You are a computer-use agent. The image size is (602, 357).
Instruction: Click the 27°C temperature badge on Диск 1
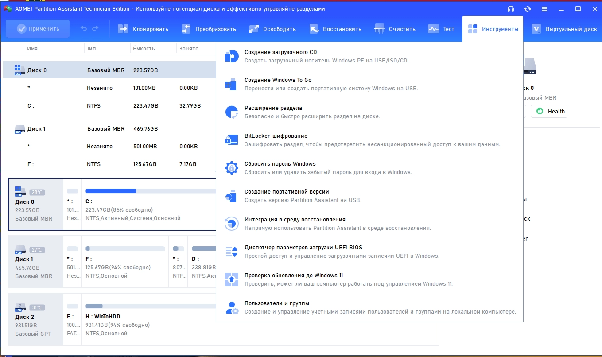pyautogui.click(x=37, y=250)
